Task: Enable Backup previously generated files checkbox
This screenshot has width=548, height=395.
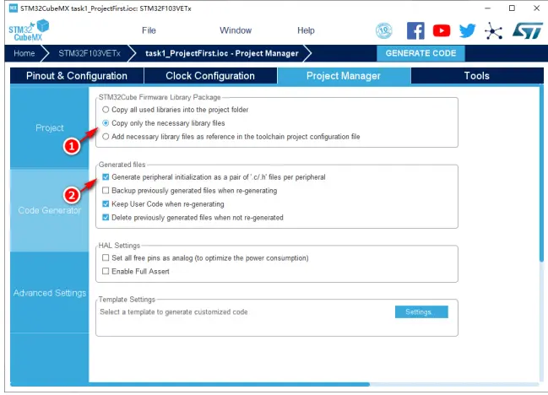Action: point(106,191)
